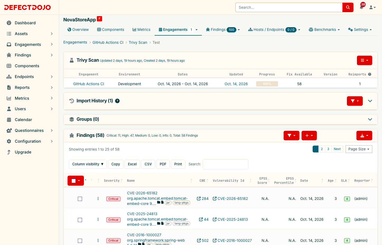Screen dimensions: 382x245
Task: Toggle the select-all findings checkbox
Action: pos(74,181)
